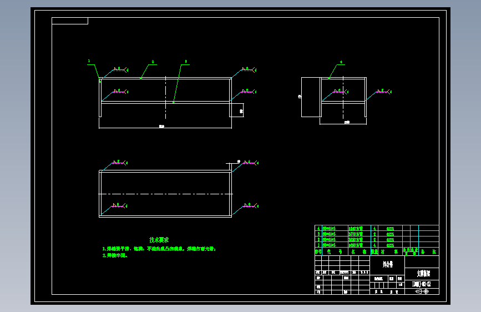Click the name cell of item 3 row
The image size is (481, 312).
(359, 234)
